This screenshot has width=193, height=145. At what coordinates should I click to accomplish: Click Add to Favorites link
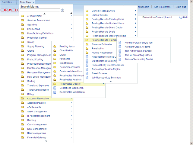pyautogui.click(x=162, y=7)
